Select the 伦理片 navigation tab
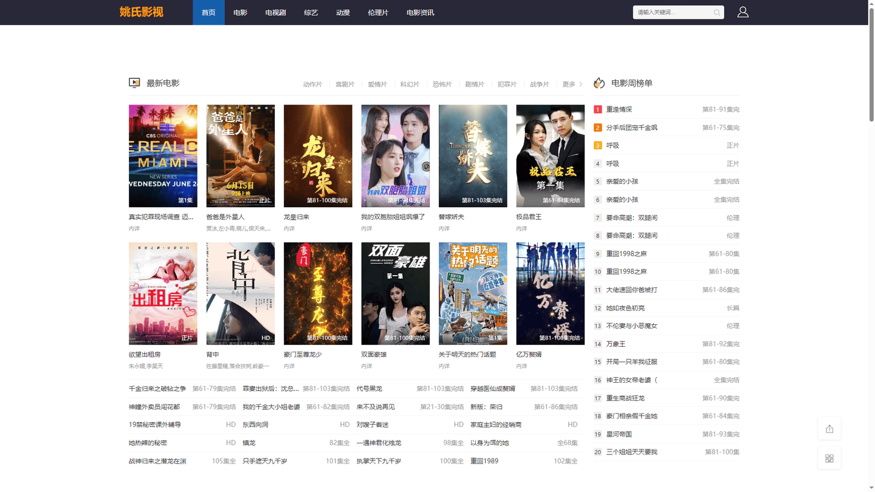Image resolution: width=875 pixels, height=492 pixels. [x=378, y=12]
